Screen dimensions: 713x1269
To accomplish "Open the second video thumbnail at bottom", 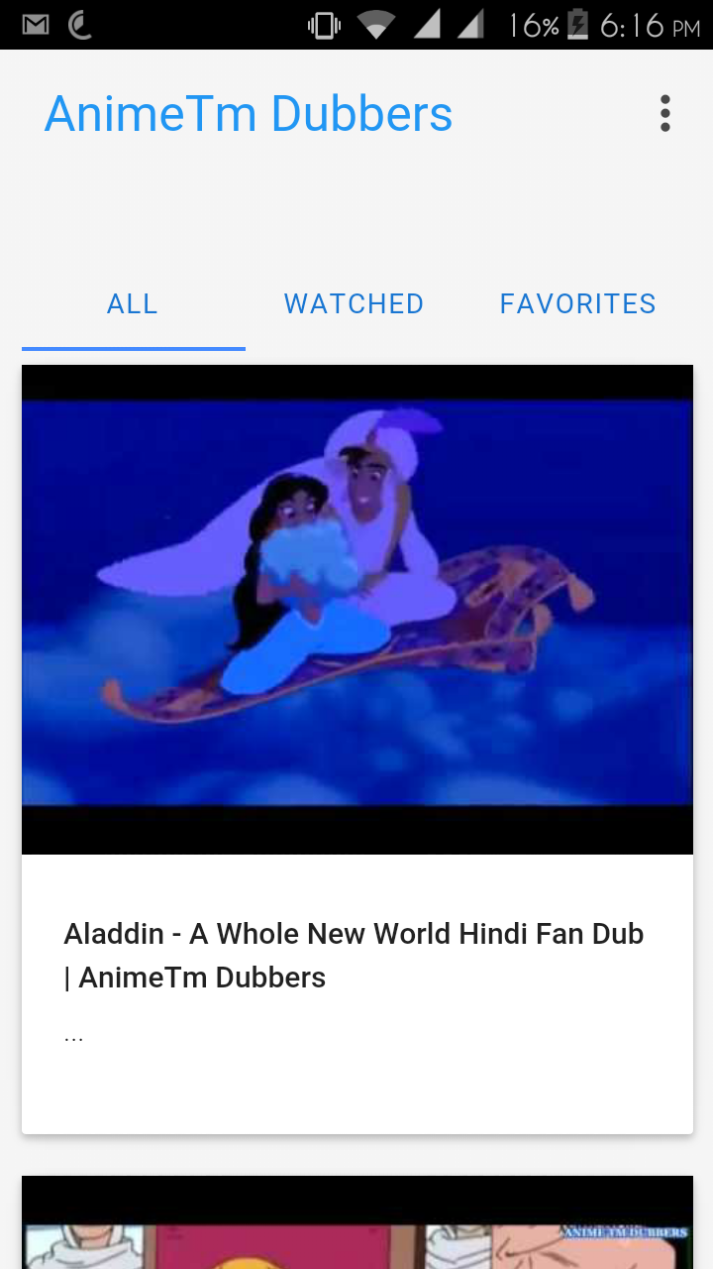I will pos(357,1222).
